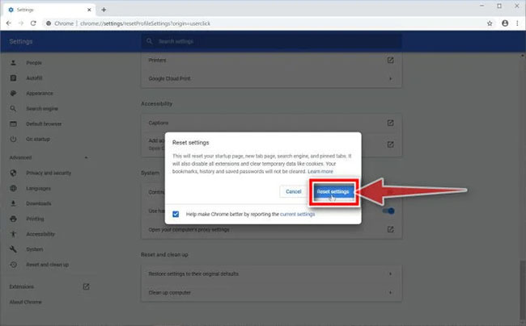Close the Settings tab
The height and width of the screenshot is (326, 526).
[x=89, y=10]
